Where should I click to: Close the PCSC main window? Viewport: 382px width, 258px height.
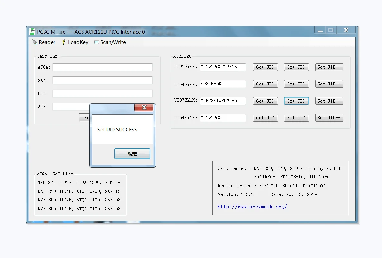346,30
